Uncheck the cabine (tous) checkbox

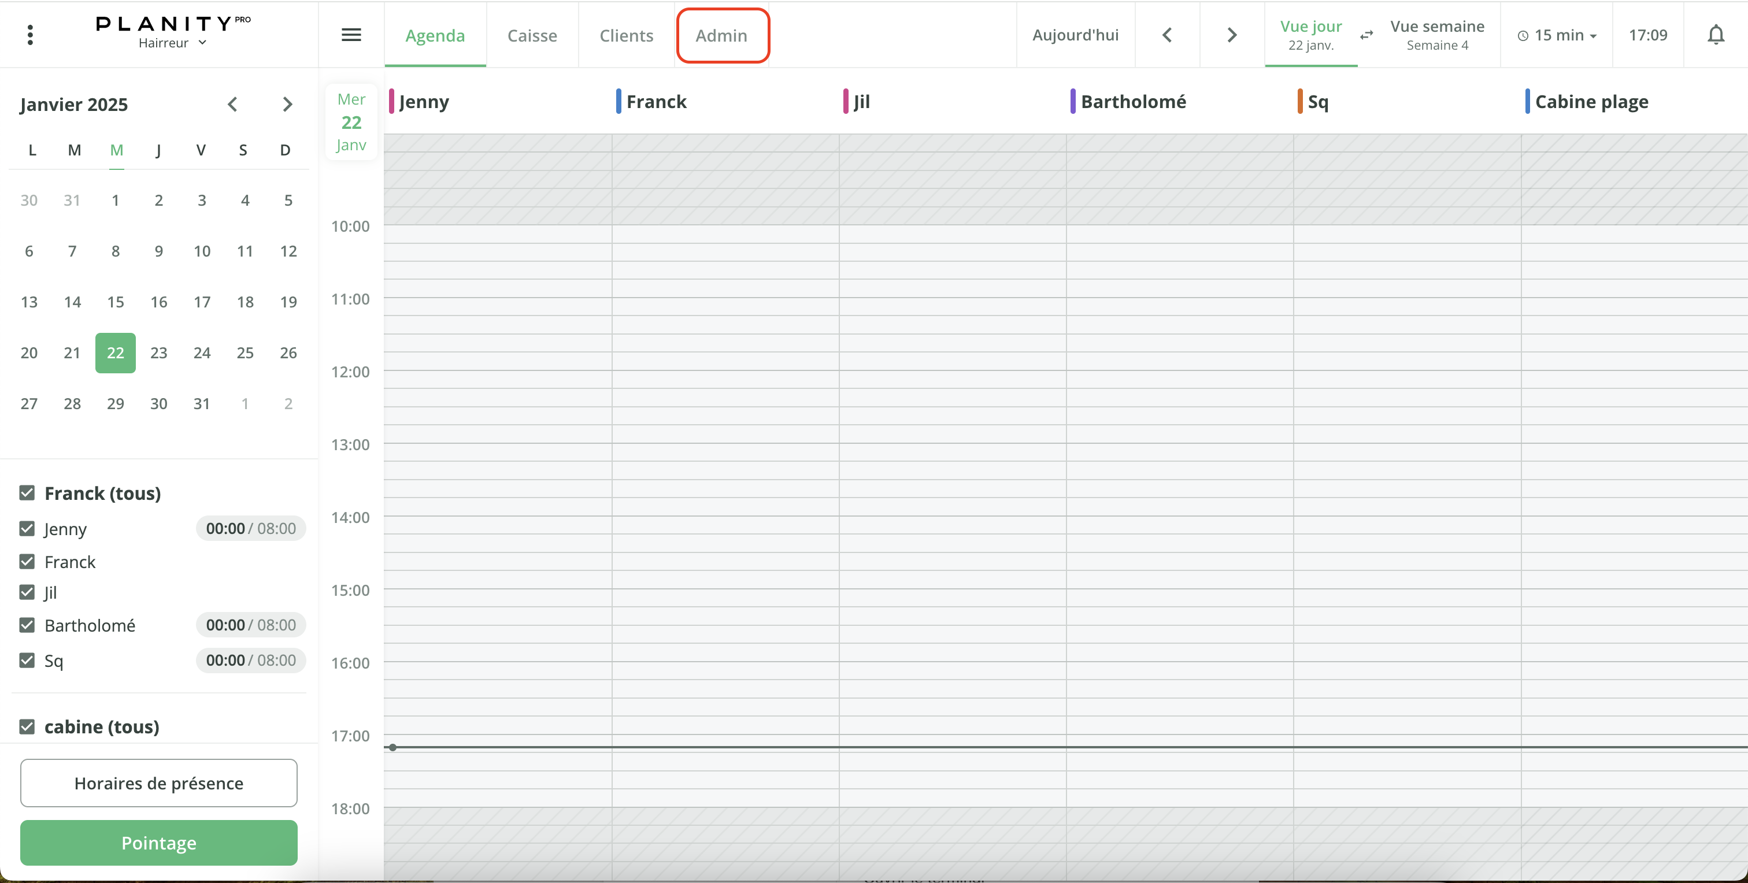point(27,726)
